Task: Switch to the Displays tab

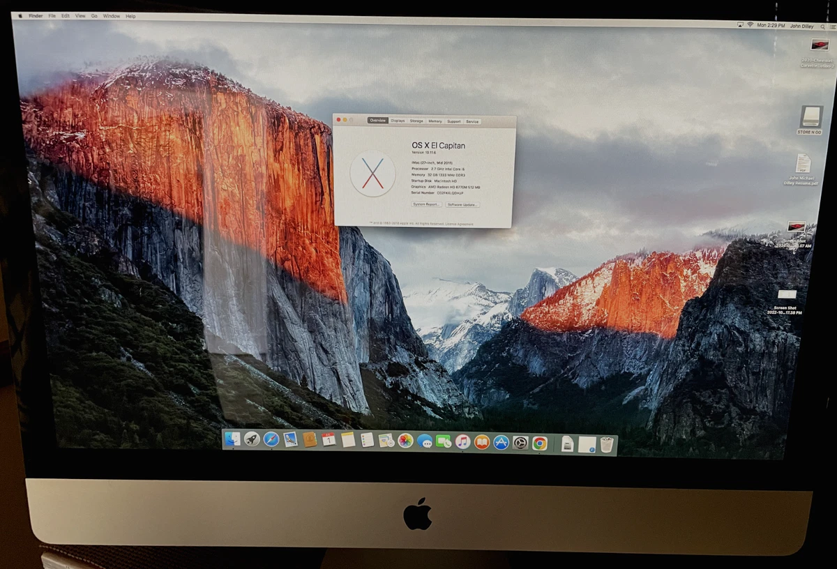Action: (398, 121)
